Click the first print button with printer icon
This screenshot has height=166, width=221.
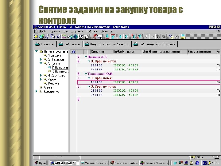click(45, 44)
